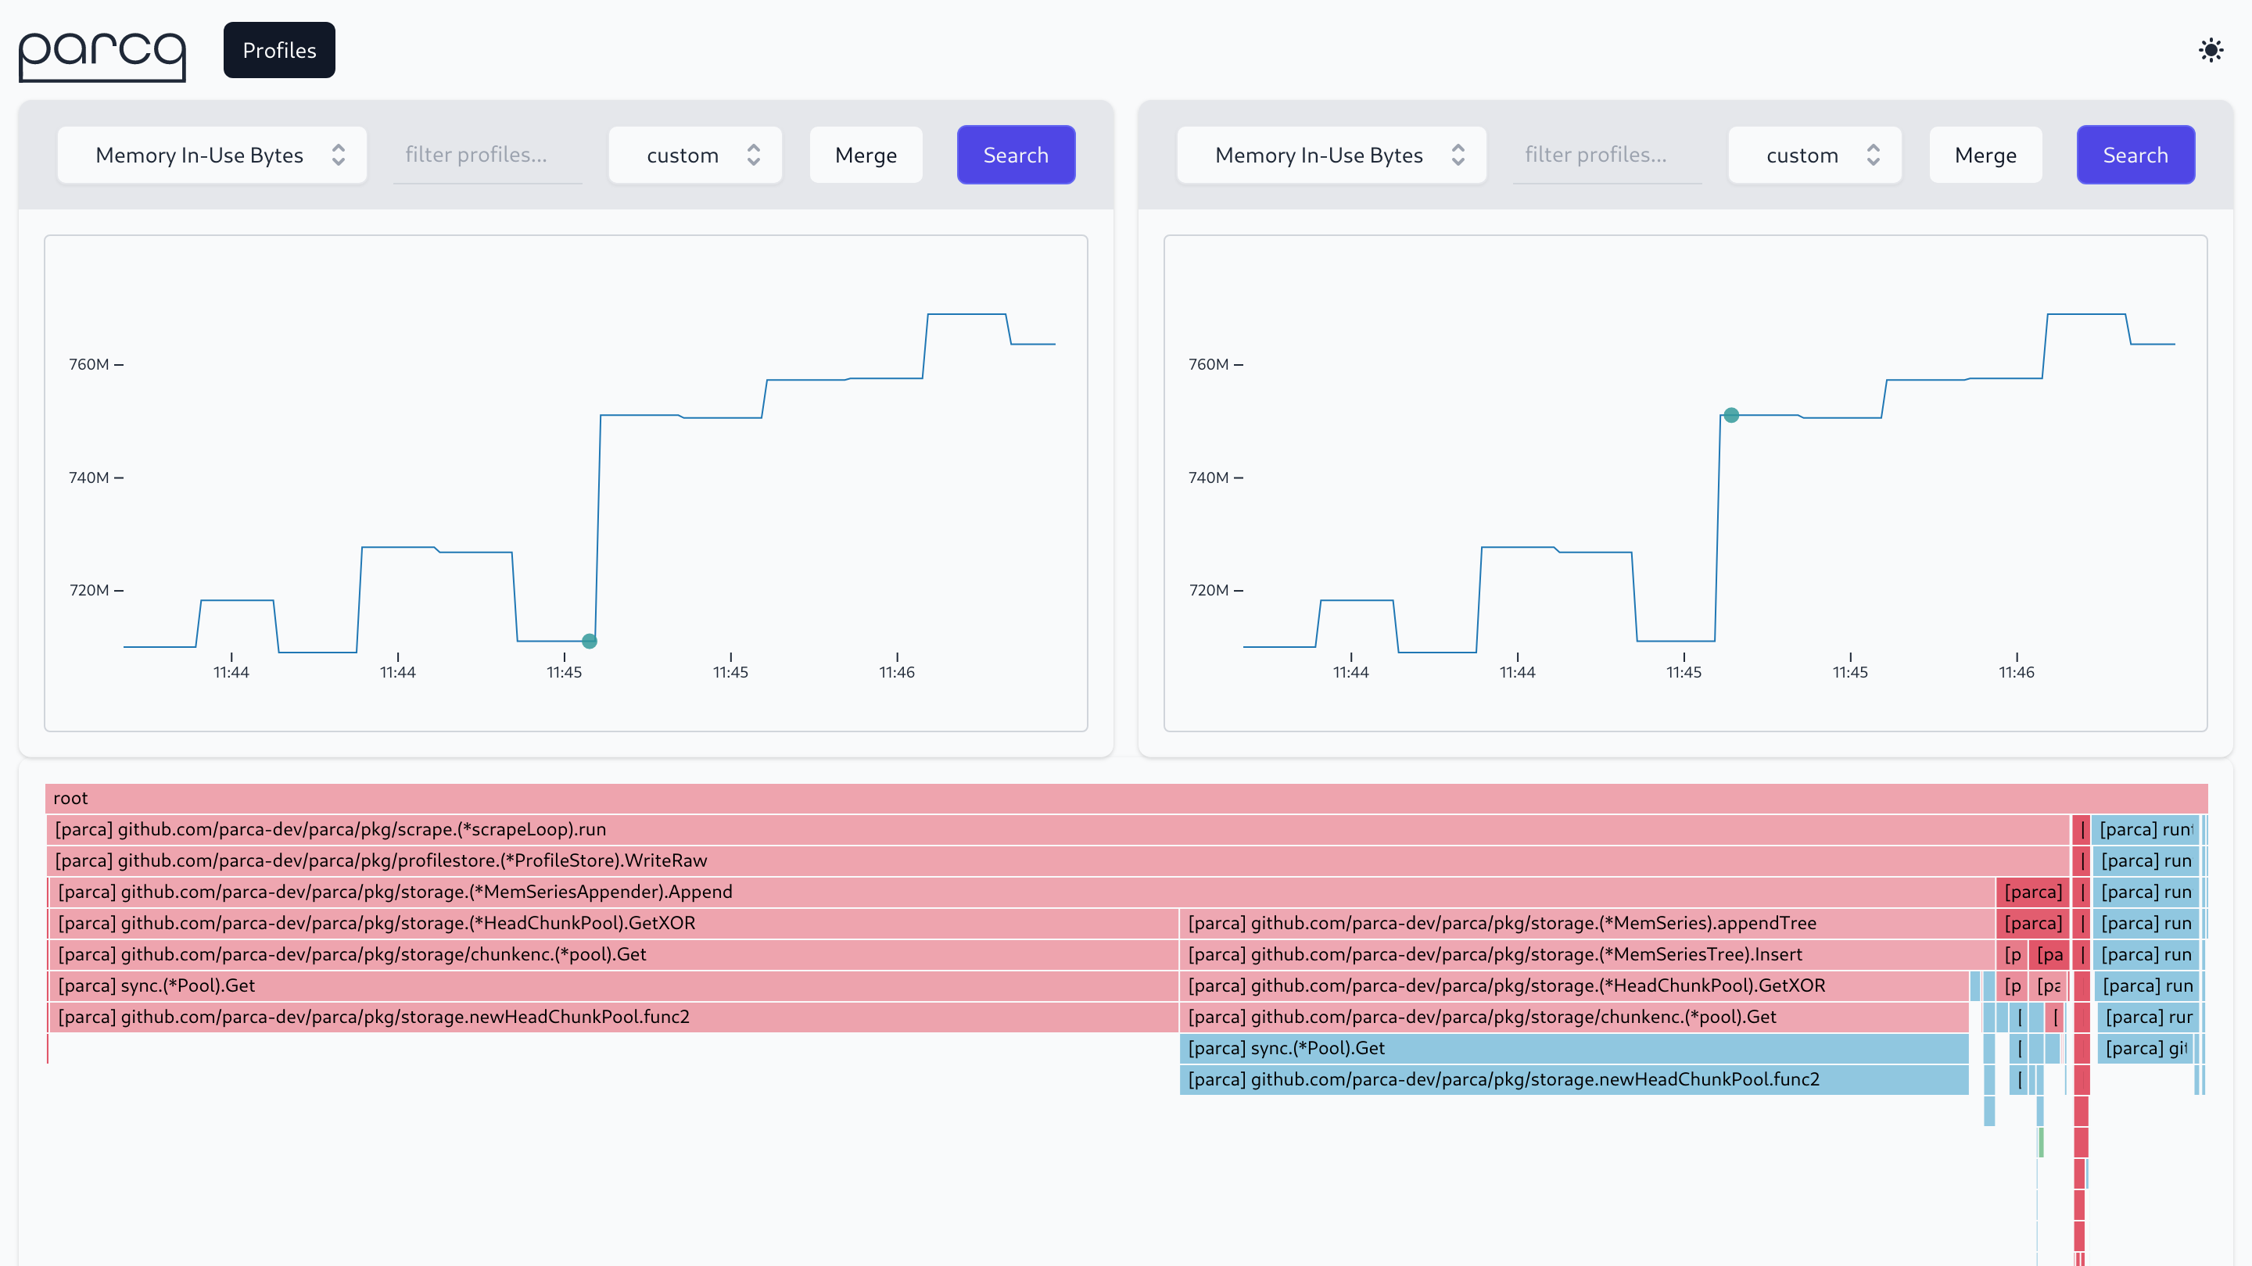Select ProfileStore.WriteRaw flamegraph frame

coord(1056,860)
